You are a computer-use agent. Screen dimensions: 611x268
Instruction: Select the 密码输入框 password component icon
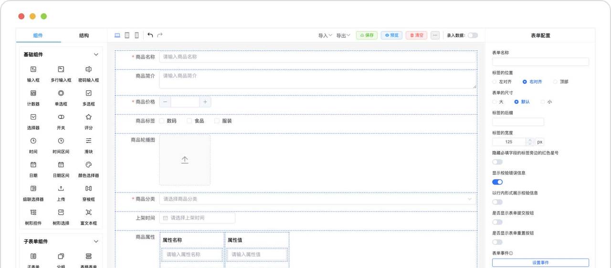coord(89,69)
